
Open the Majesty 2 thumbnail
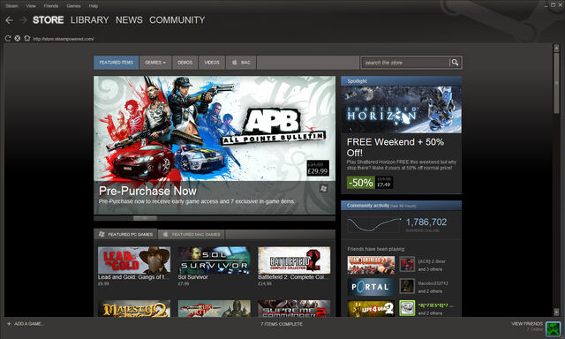pos(134,309)
